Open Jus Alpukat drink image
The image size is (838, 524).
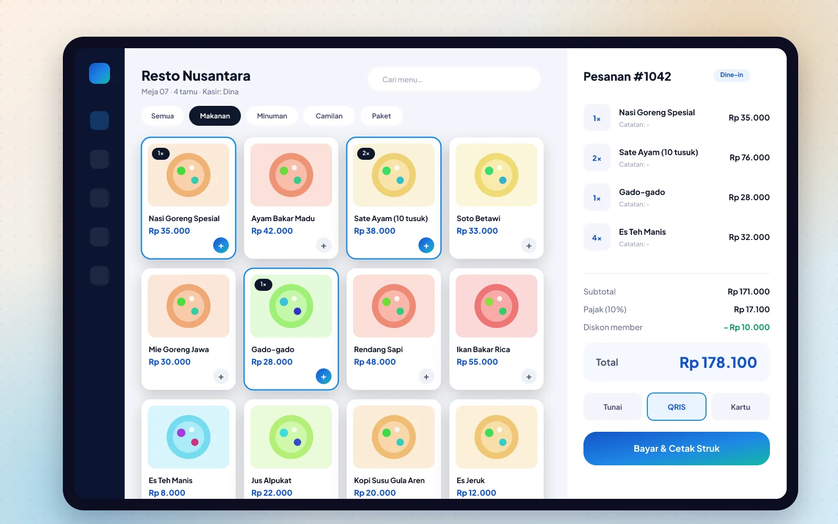coord(291,437)
